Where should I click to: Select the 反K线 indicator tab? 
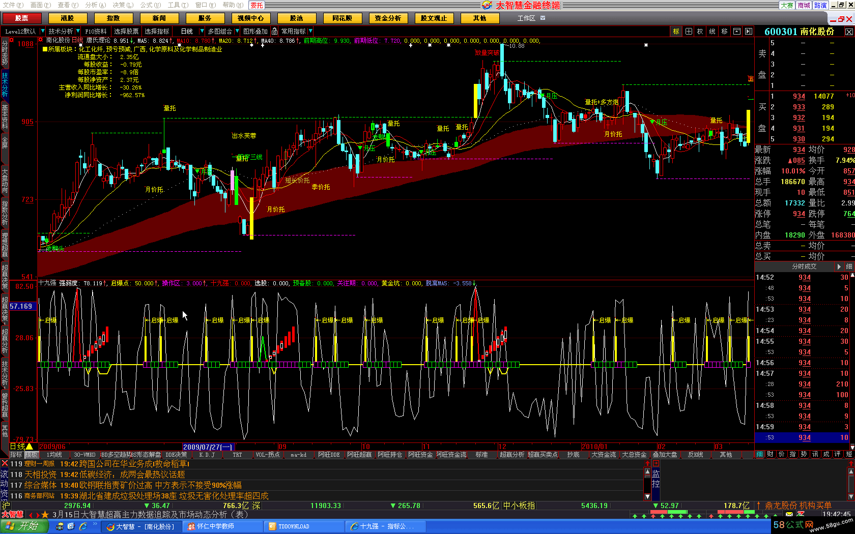coord(695,455)
